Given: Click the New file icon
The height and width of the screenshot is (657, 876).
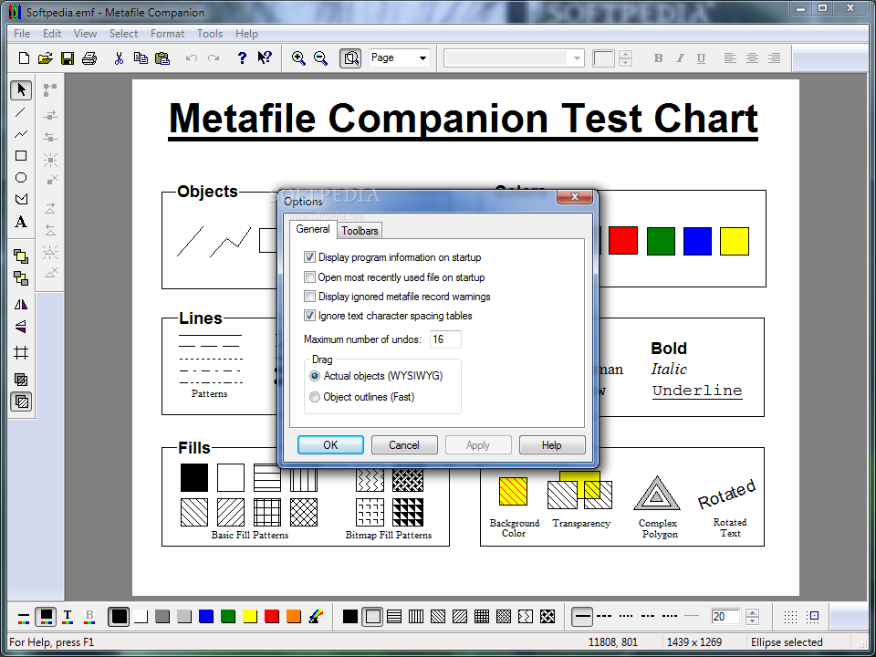Looking at the screenshot, I should pos(24,57).
